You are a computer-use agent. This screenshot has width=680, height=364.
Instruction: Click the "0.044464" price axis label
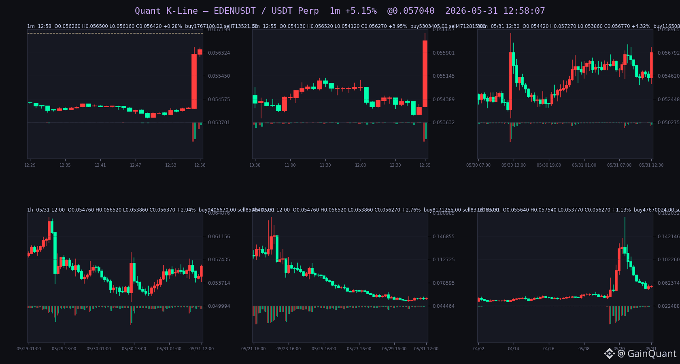click(444, 306)
